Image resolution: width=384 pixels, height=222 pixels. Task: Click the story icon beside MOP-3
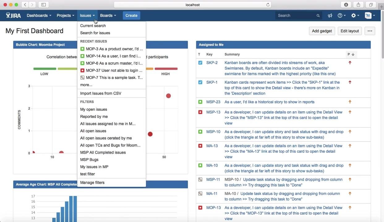point(82,49)
